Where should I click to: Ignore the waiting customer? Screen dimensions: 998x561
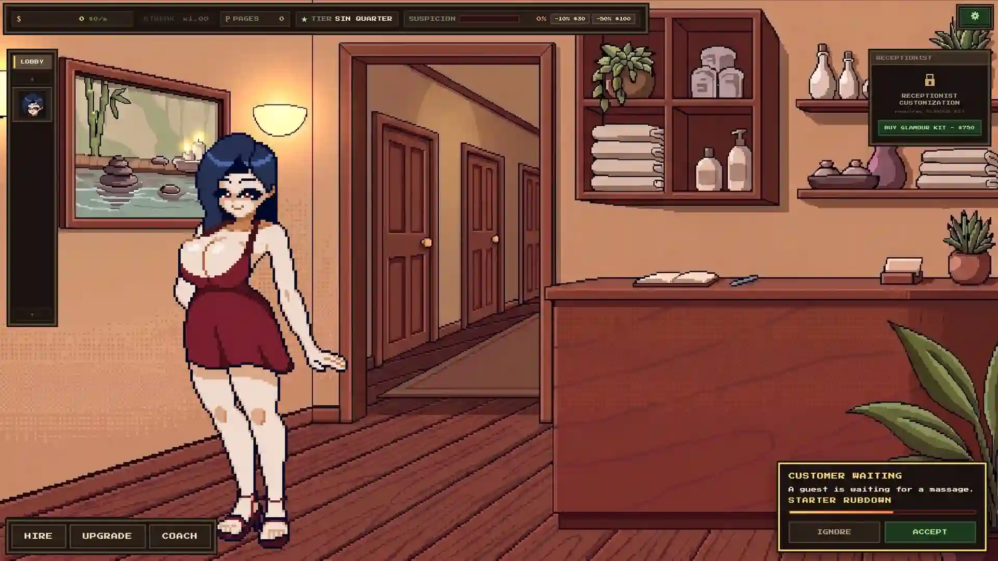834,532
